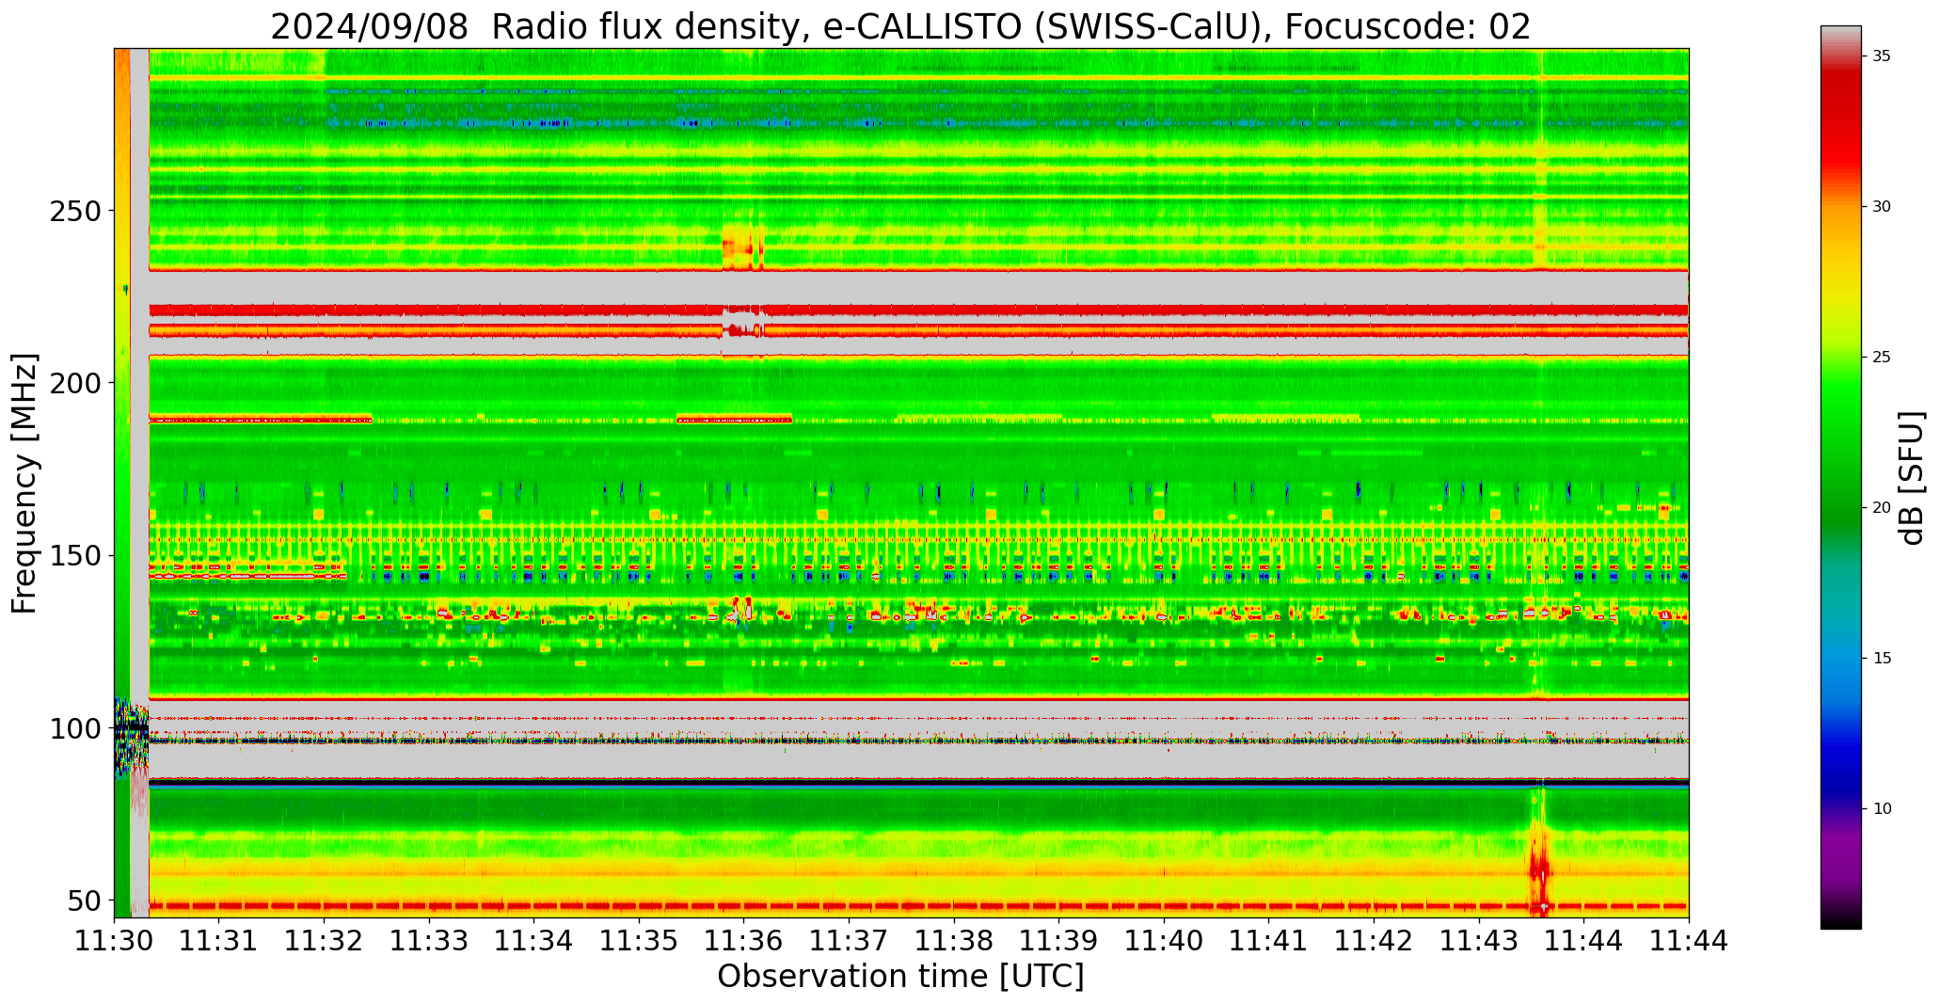Viewport: 1940px width, 1004px height.
Task: Click the colorbar 25 tick label
Action: 1882,358
